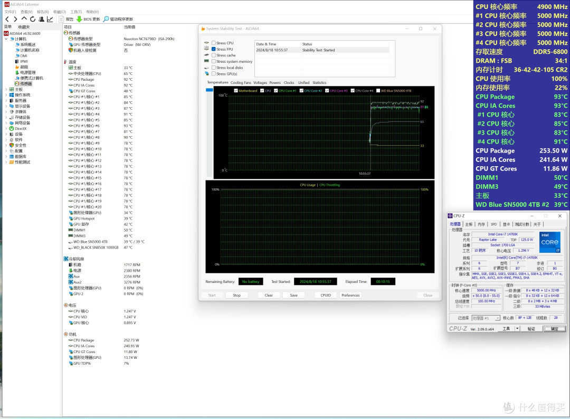Switch to the Powers tab
The width and height of the screenshot is (570, 419).
[x=275, y=82]
